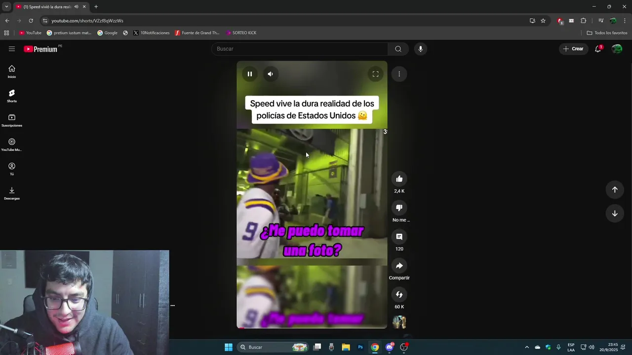Open YouTube Music in the sidebar
The image size is (632, 355).
click(x=12, y=144)
